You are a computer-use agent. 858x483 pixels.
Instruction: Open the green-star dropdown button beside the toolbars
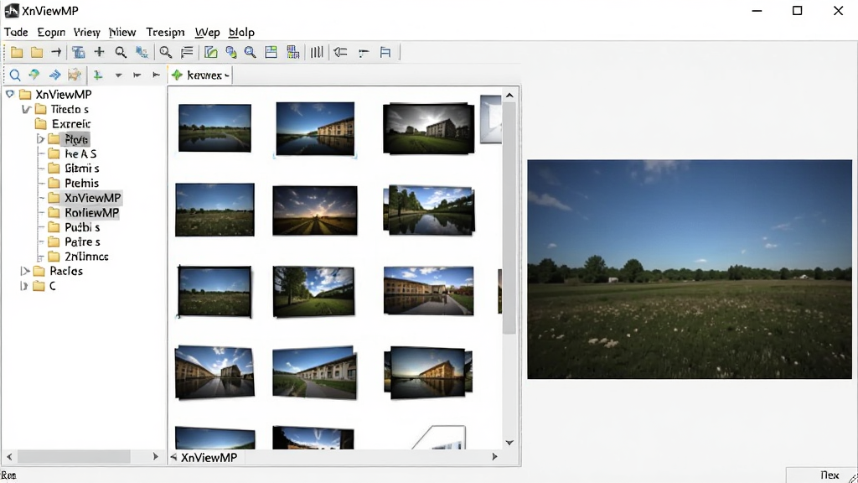coord(199,75)
